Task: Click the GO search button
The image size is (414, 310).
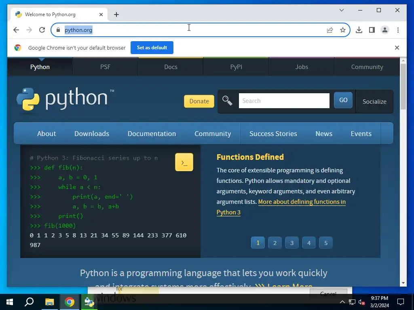Action: coord(343,100)
